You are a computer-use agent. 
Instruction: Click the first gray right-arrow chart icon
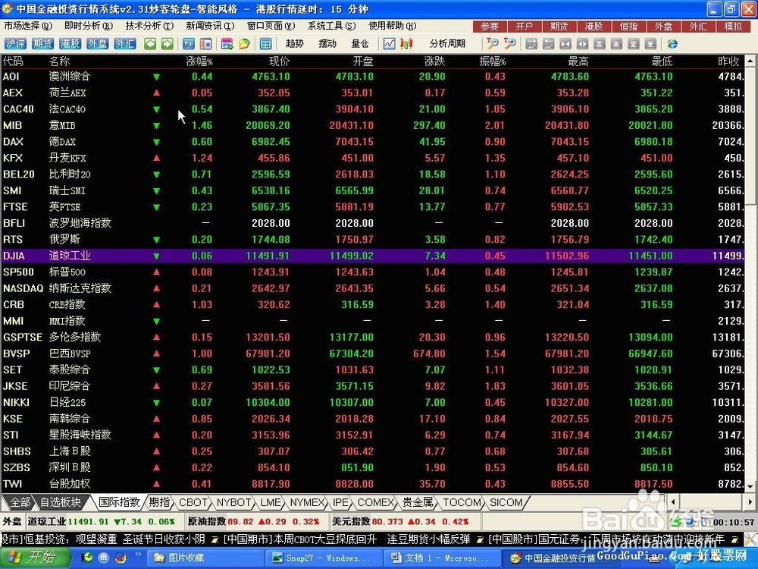pyautogui.click(x=531, y=44)
